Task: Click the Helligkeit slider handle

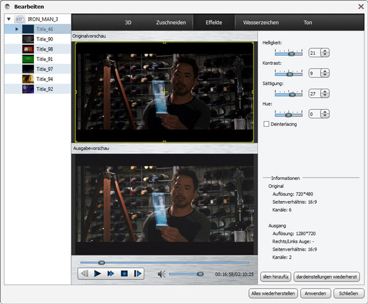Action: tap(292, 53)
